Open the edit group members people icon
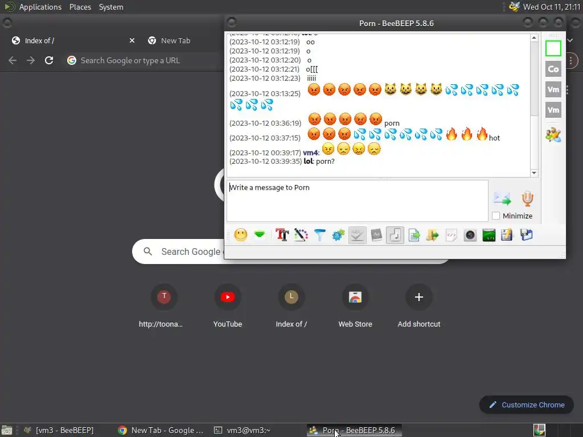This screenshot has width=583, height=437. 553,135
